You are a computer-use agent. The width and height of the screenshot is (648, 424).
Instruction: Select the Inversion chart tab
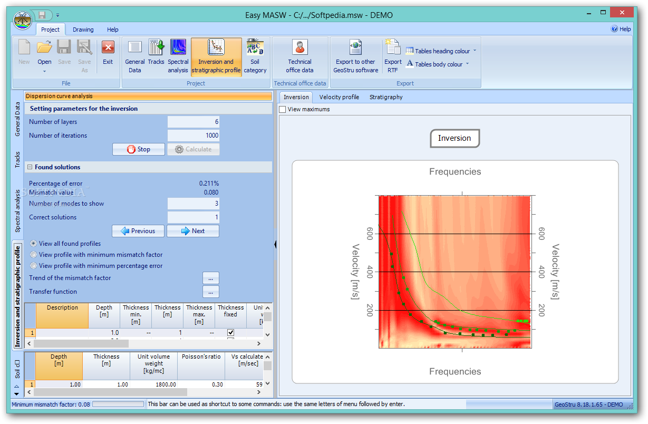pyautogui.click(x=296, y=97)
